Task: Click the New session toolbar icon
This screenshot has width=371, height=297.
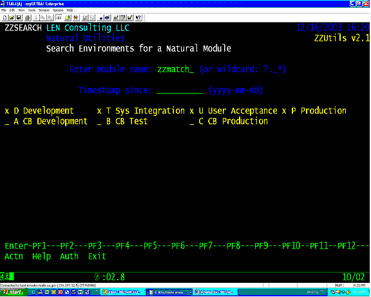Action: (5, 17)
